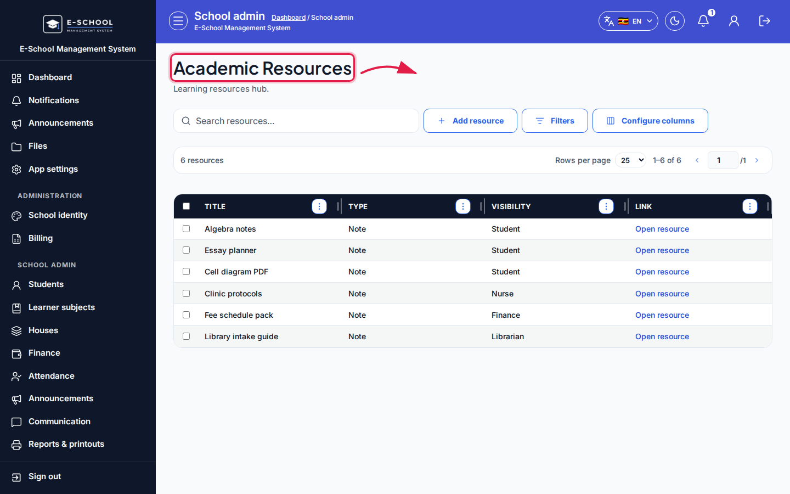The height and width of the screenshot is (494, 790).
Task: Change rows per page dropdown
Action: tap(630, 160)
